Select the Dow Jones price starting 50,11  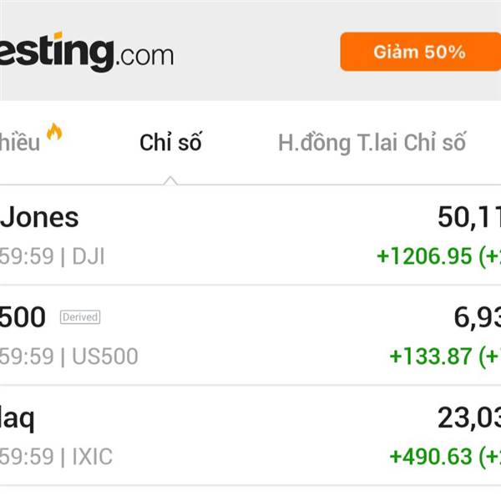tap(468, 217)
